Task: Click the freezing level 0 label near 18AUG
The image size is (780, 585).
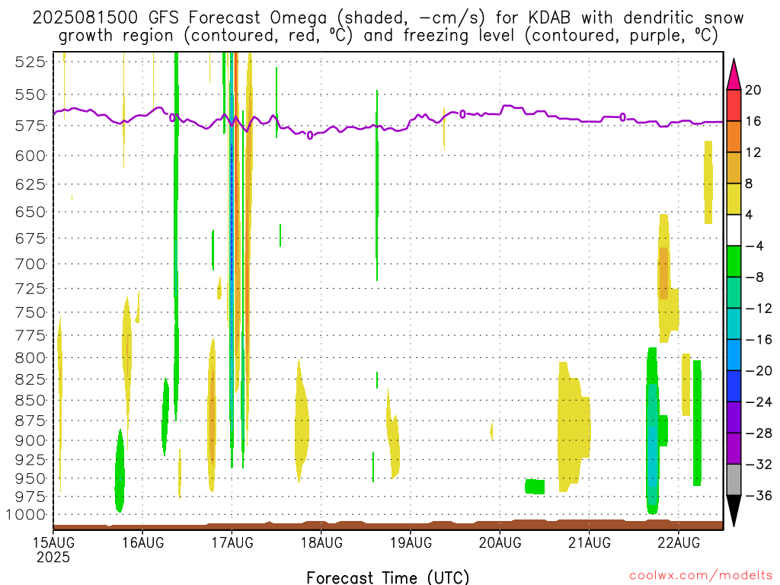Action: pyautogui.click(x=310, y=136)
